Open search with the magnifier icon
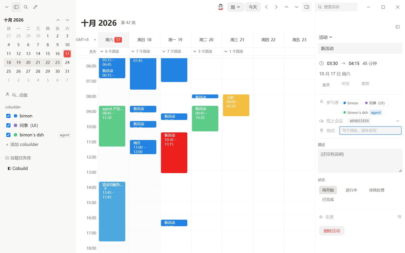The height and width of the screenshot is (253, 405). tap(26, 7)
